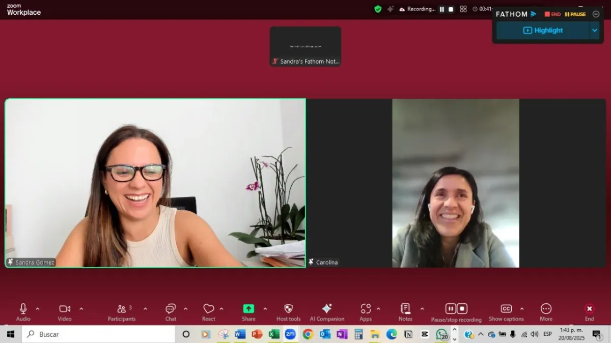Viewport: 611px width, 343px height.
Task: Open the Windows notification center
Action: coord(597,334)
